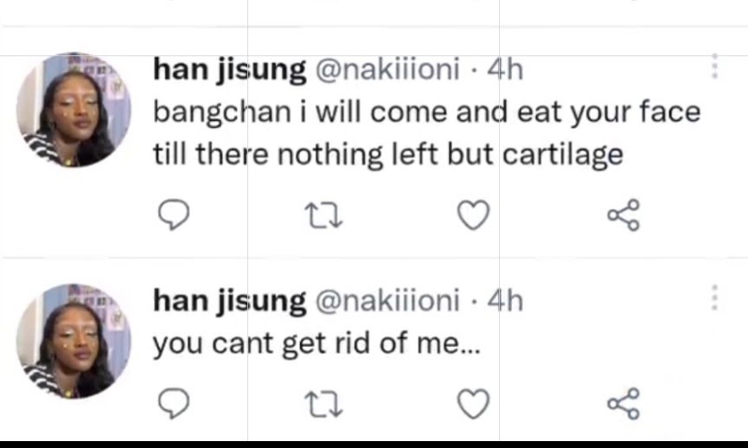
Task: Click the han jisung name on the "you cant get rid" tweet
Action: [x=229, y=300]
